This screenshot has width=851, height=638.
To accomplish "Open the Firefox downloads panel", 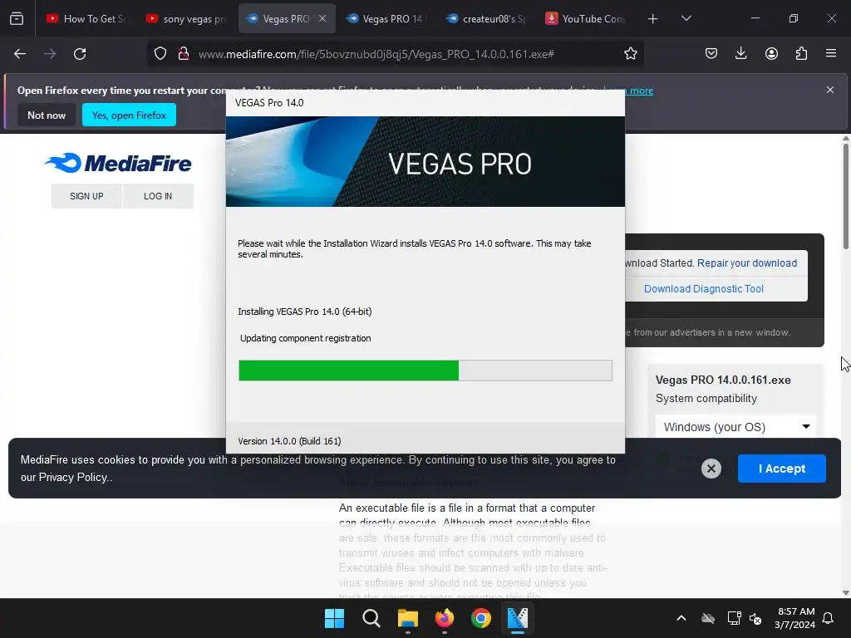I will click(740, 54).
